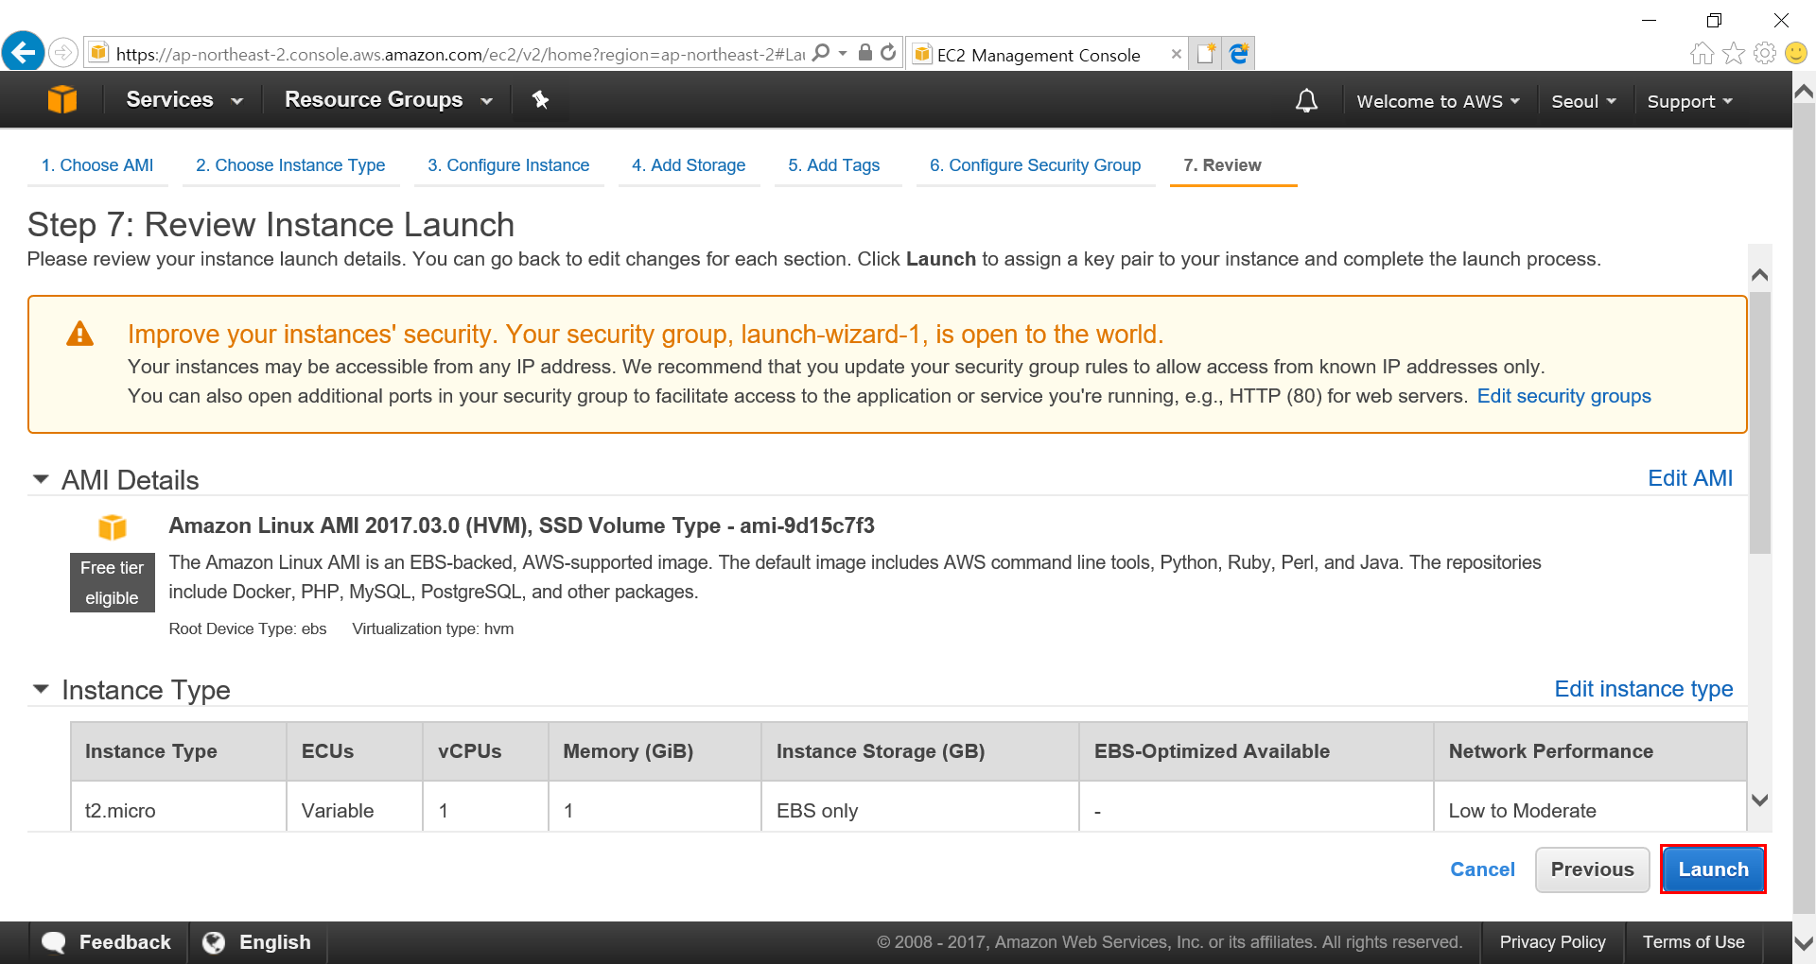1816x964 pixels.
Task: Click the English language selector
Action: [x=258, y=942]
